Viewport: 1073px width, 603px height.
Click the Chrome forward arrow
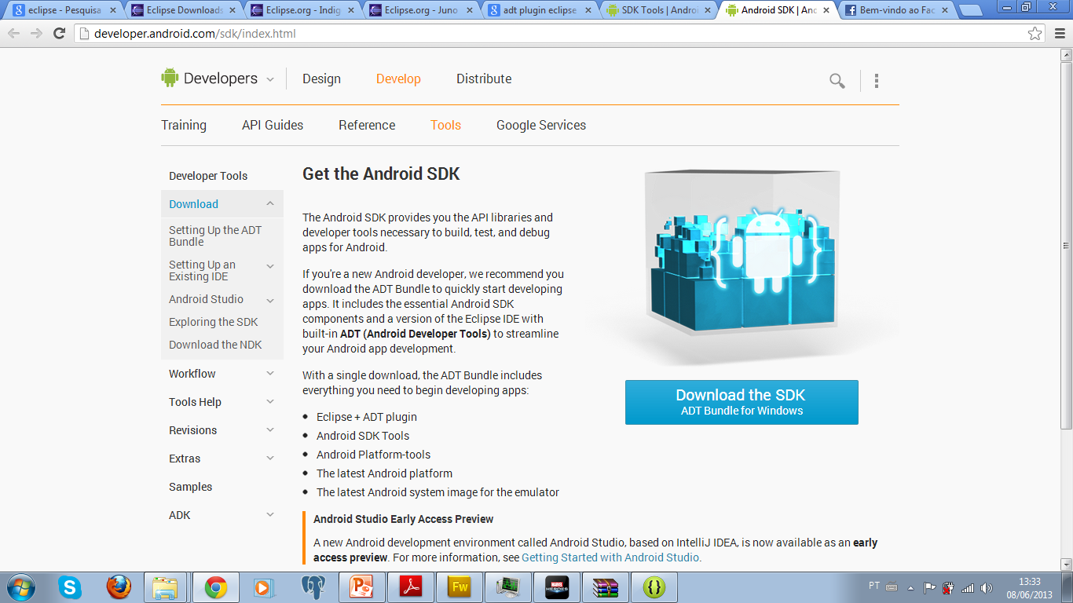click(36, 34)
